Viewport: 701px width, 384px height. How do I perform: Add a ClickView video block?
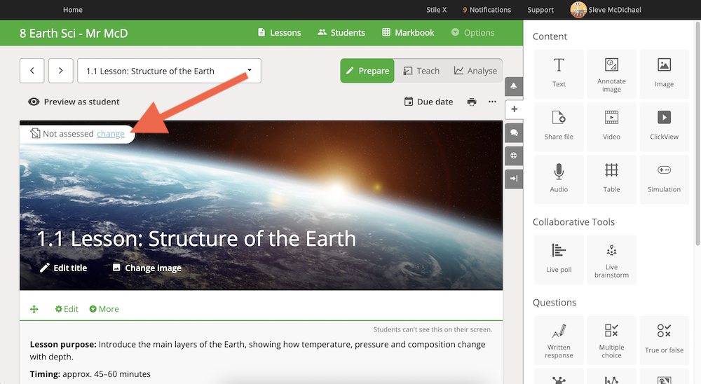[664, 127]
